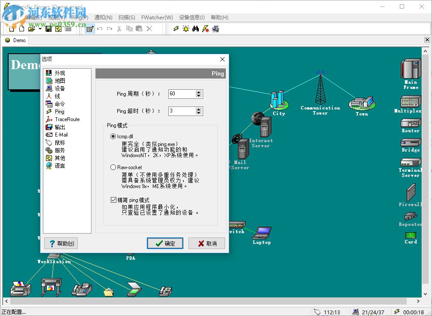
Task: Click the Open file folder toolbar icon
Action: (x=31, y=29)
